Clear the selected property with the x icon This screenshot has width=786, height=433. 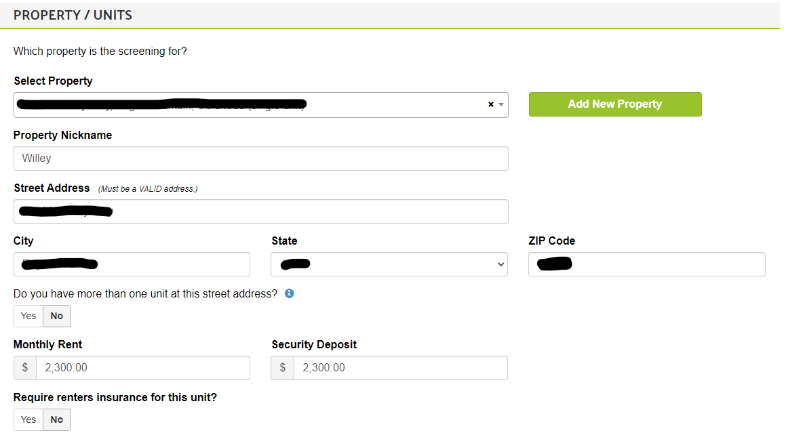point(491,104)
